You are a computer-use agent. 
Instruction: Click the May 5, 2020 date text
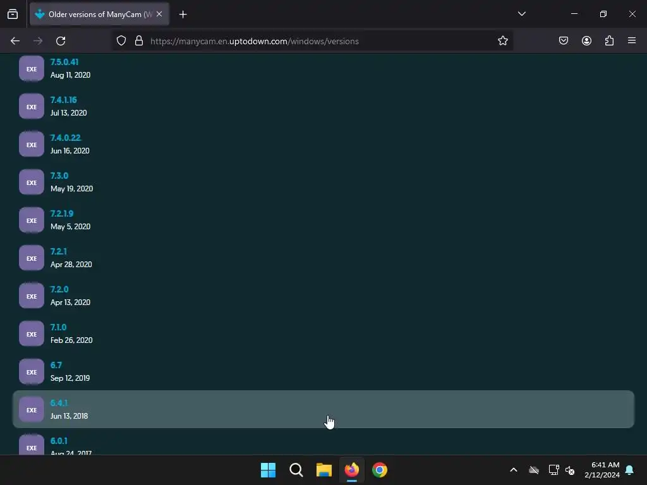(71, 227)
